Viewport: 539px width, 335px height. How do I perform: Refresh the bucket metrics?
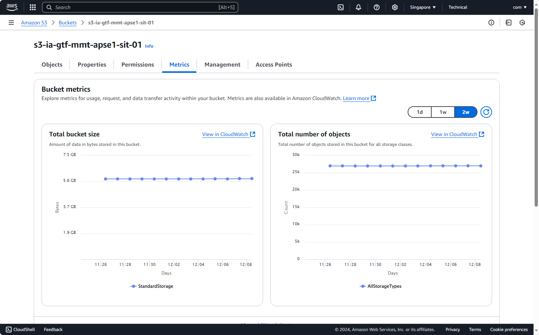tap(486, 112)
